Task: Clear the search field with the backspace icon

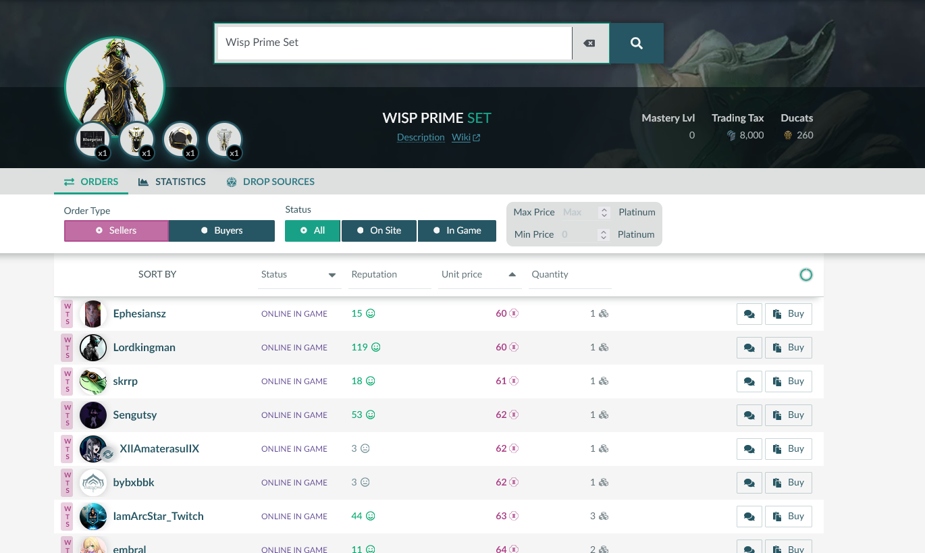Action: 589,43
